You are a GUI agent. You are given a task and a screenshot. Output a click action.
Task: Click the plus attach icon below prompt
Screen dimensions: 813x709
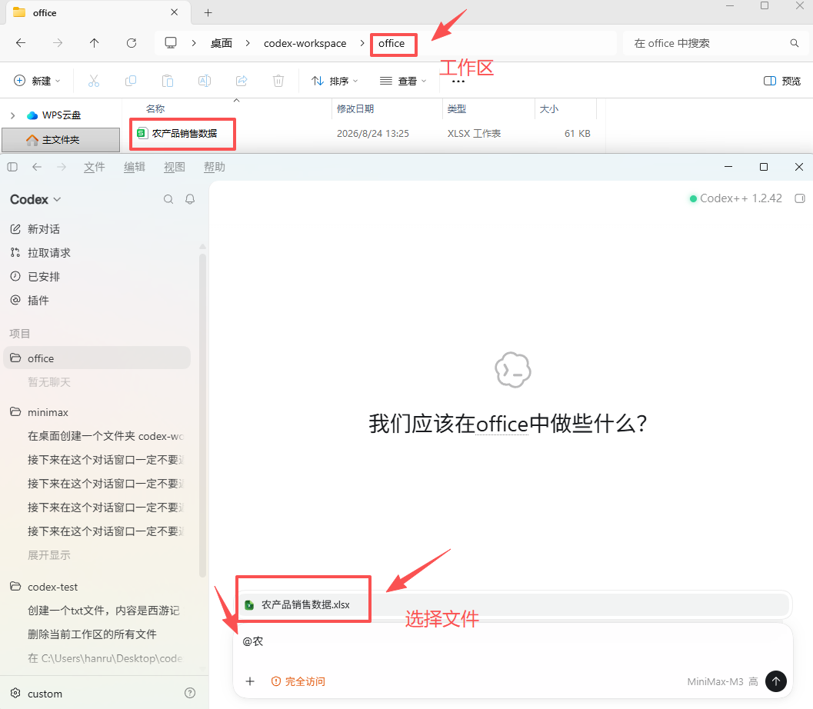[250, 681]
